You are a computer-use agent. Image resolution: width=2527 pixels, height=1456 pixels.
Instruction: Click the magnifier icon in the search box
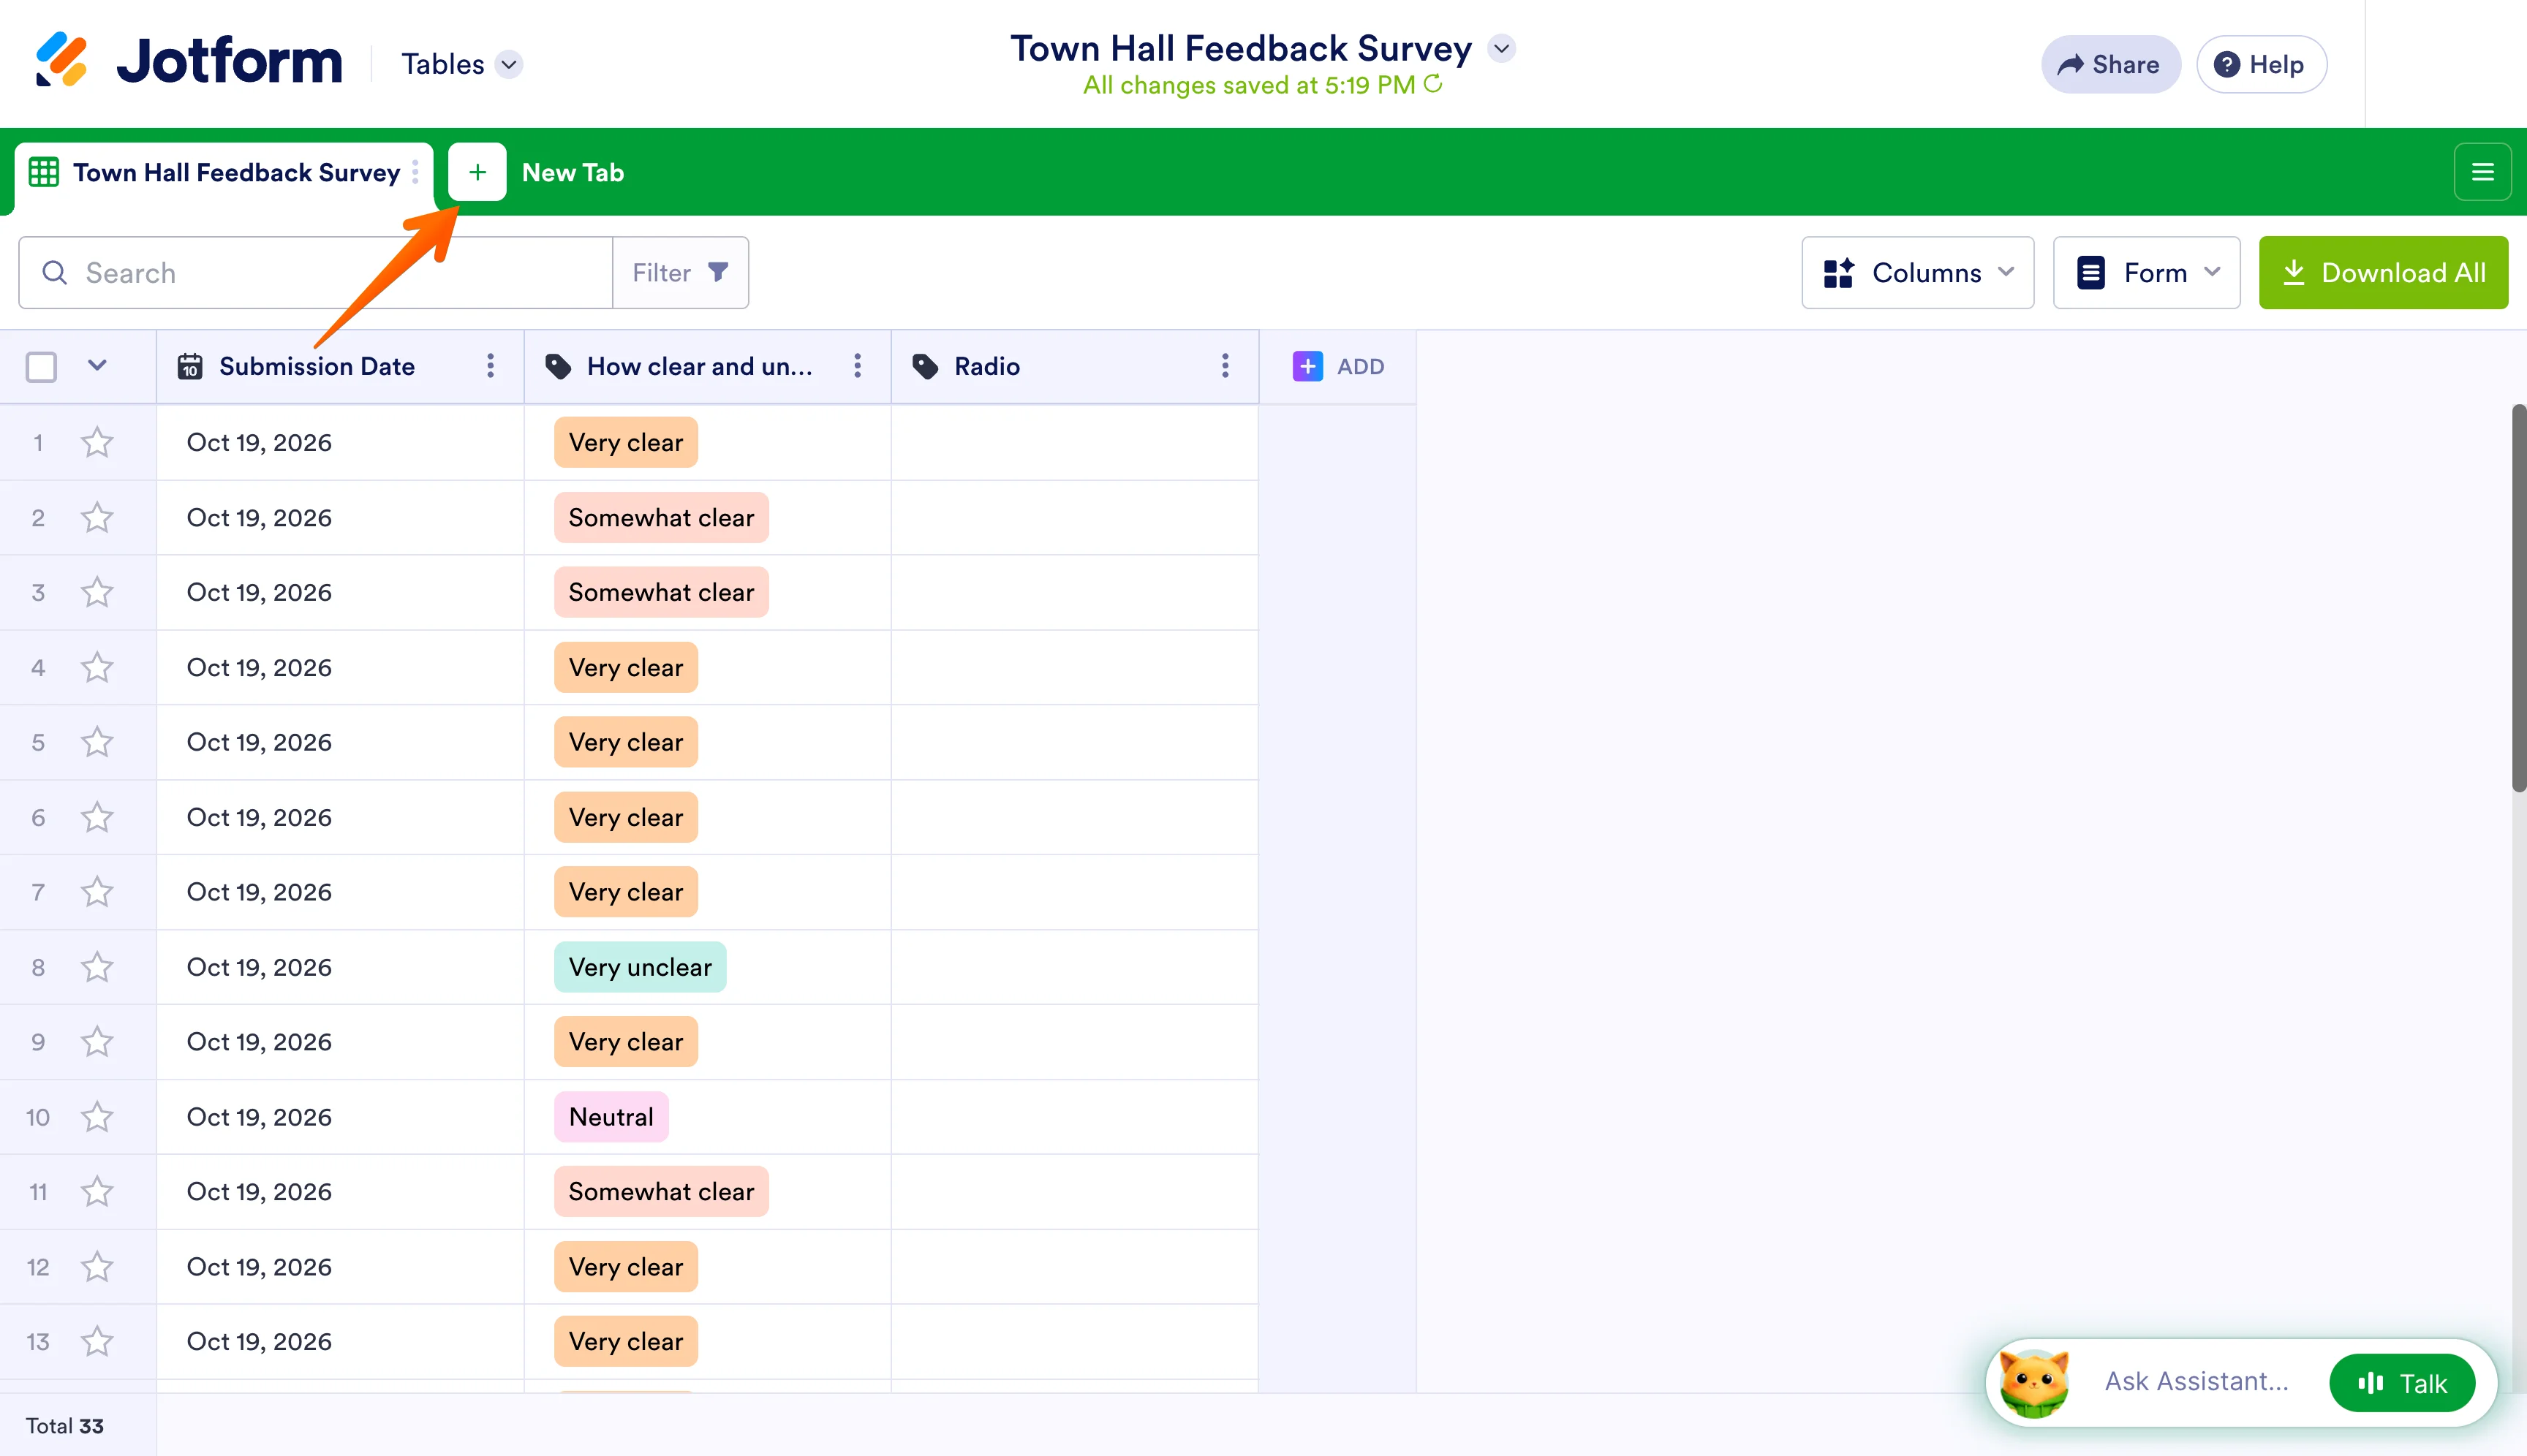coord(54,272)
